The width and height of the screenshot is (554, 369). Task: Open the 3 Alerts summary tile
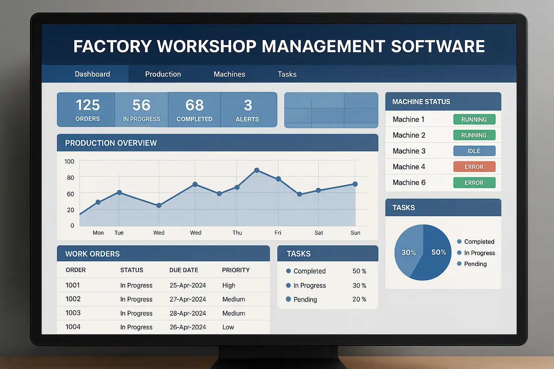[x=247, y=110]
